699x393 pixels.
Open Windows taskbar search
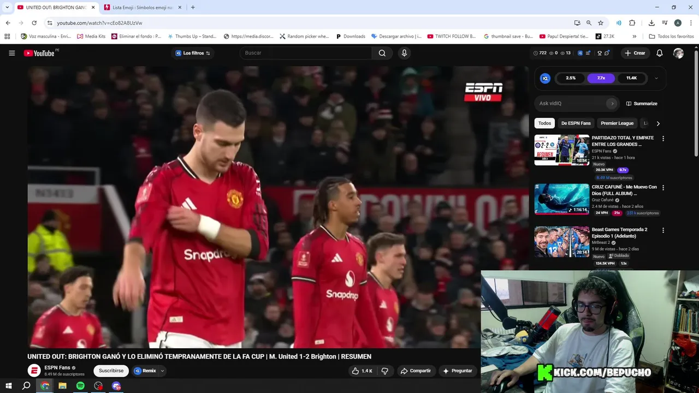[26, 386]
